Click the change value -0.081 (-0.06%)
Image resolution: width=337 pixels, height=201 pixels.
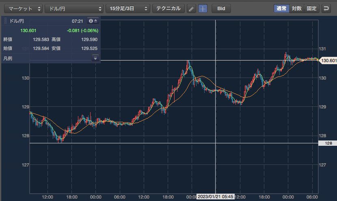coord(82,30)
